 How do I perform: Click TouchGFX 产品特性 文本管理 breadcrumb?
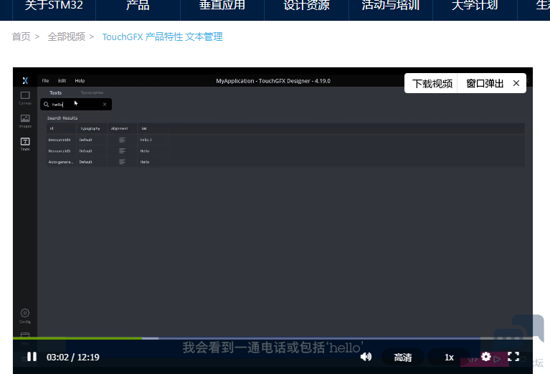click(162, 37)
